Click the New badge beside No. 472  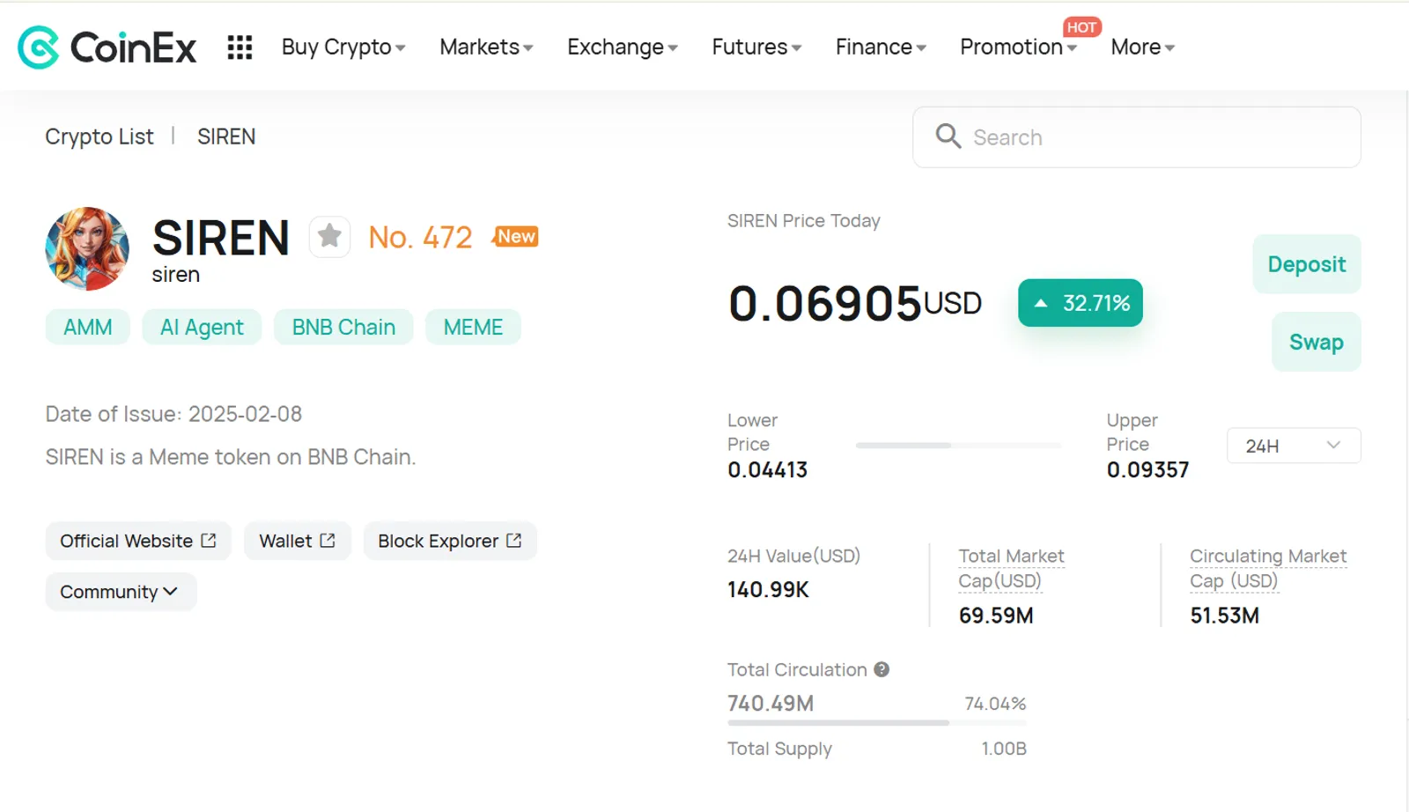click(515, 236)
